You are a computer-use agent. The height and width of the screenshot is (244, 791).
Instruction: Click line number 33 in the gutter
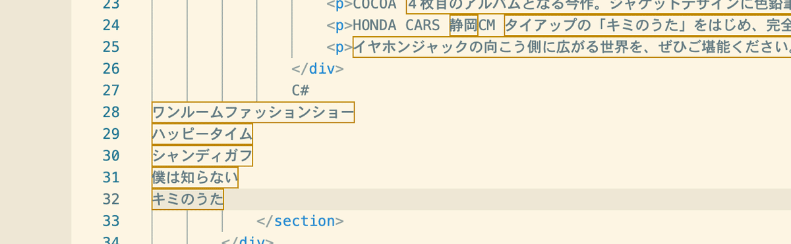point(111,221)
